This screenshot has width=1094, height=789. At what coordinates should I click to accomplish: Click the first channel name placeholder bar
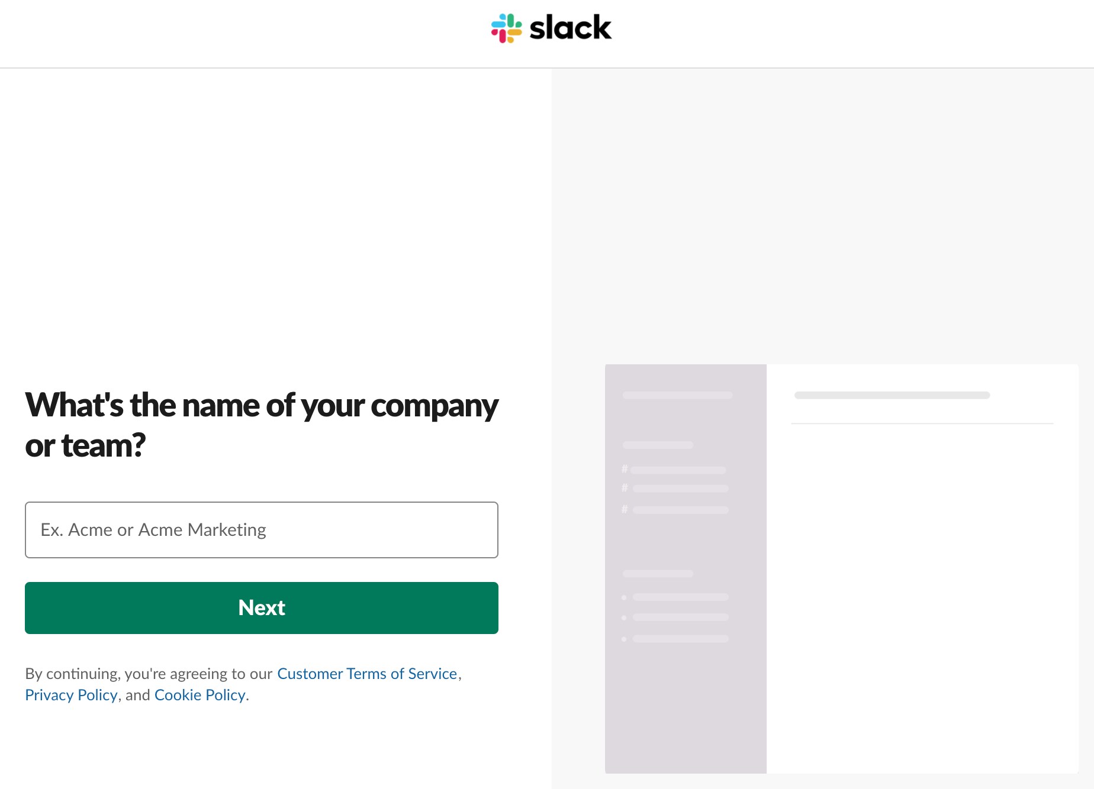tap(678, 470)
